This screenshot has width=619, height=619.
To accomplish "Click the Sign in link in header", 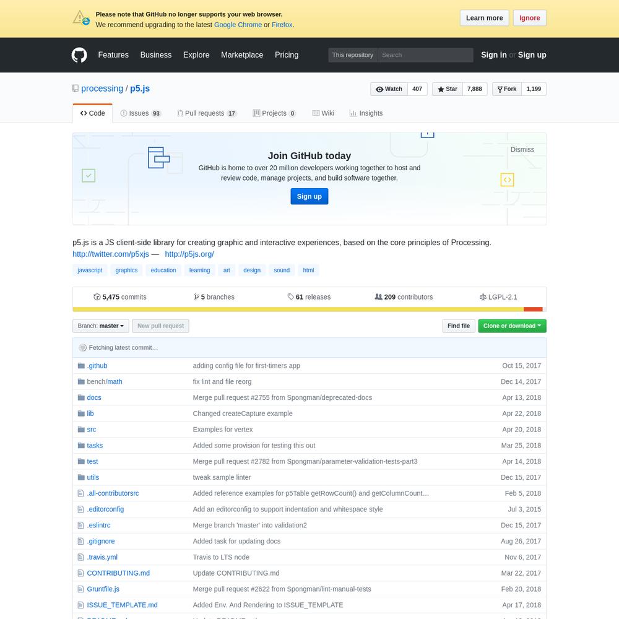I will tap(493, 55).
